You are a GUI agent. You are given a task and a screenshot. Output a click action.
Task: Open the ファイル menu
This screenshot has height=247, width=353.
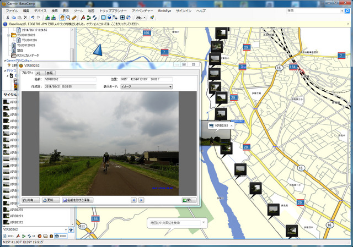pos(12,11)
